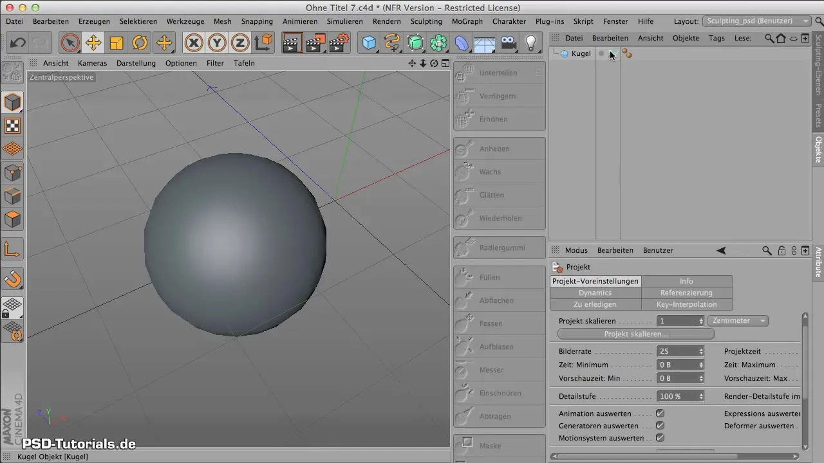Toggle Kugel visibility dot in object manager
This screenshot has width=824, height=463.
601,53
